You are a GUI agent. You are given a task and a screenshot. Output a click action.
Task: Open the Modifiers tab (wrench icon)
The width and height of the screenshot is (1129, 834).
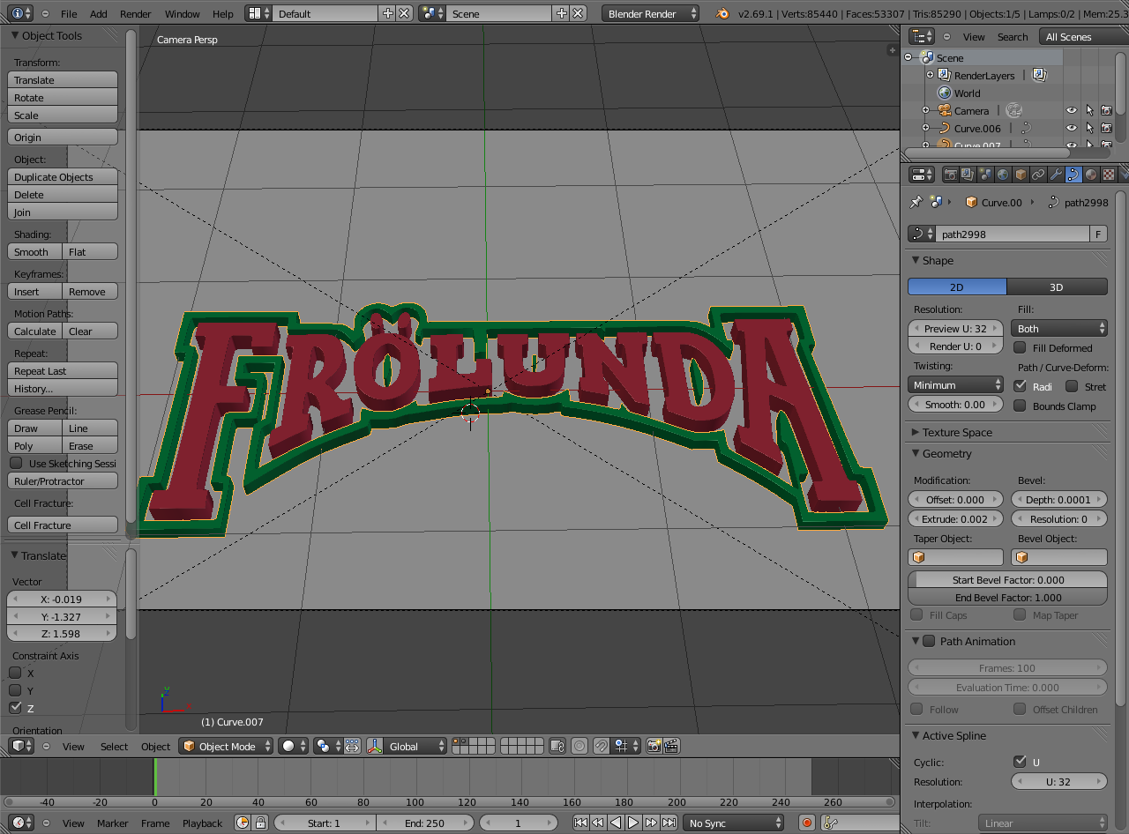tap(1056, 175)
